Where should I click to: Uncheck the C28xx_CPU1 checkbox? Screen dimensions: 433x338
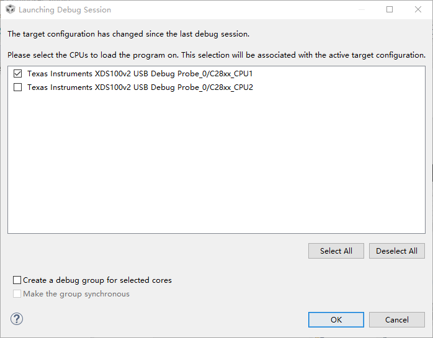click(x=17, y=74)
